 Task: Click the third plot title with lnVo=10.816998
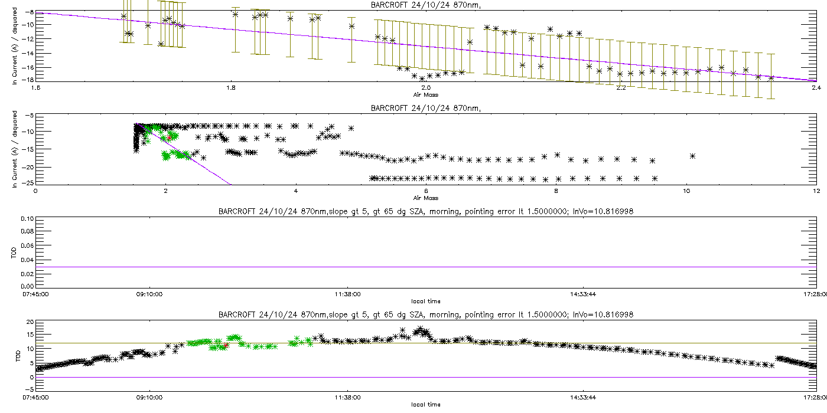coord(425,211)
